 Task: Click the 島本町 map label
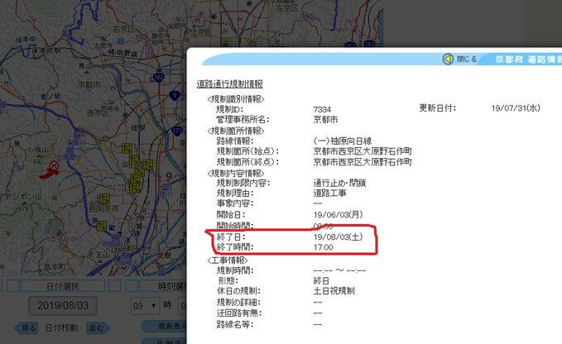pos(55,267)
